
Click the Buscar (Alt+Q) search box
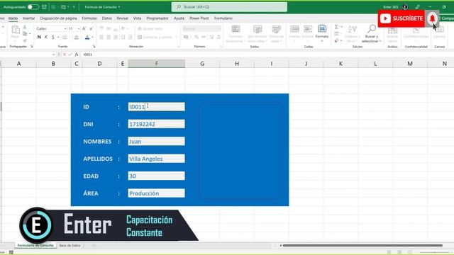(229, 6)
